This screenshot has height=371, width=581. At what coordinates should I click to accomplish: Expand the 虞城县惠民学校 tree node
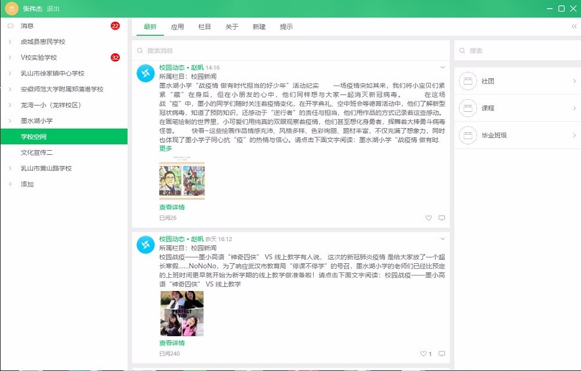pyautogui.click(x=10, y=42)
